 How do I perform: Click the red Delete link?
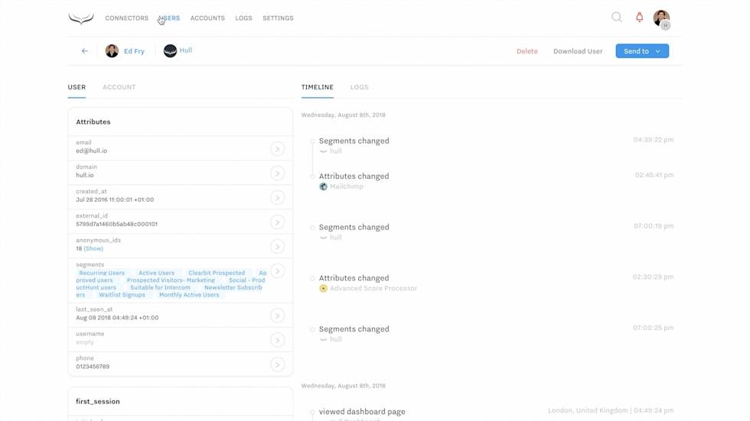[x=527, y=51]
